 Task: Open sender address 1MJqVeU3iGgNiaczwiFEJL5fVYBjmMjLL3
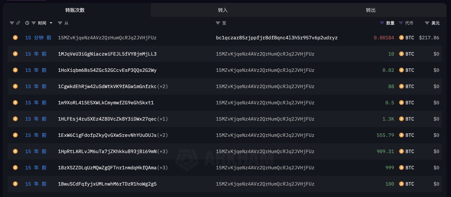click(107, 54)
